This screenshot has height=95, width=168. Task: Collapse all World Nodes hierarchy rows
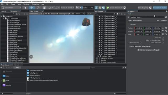[124, 14]
